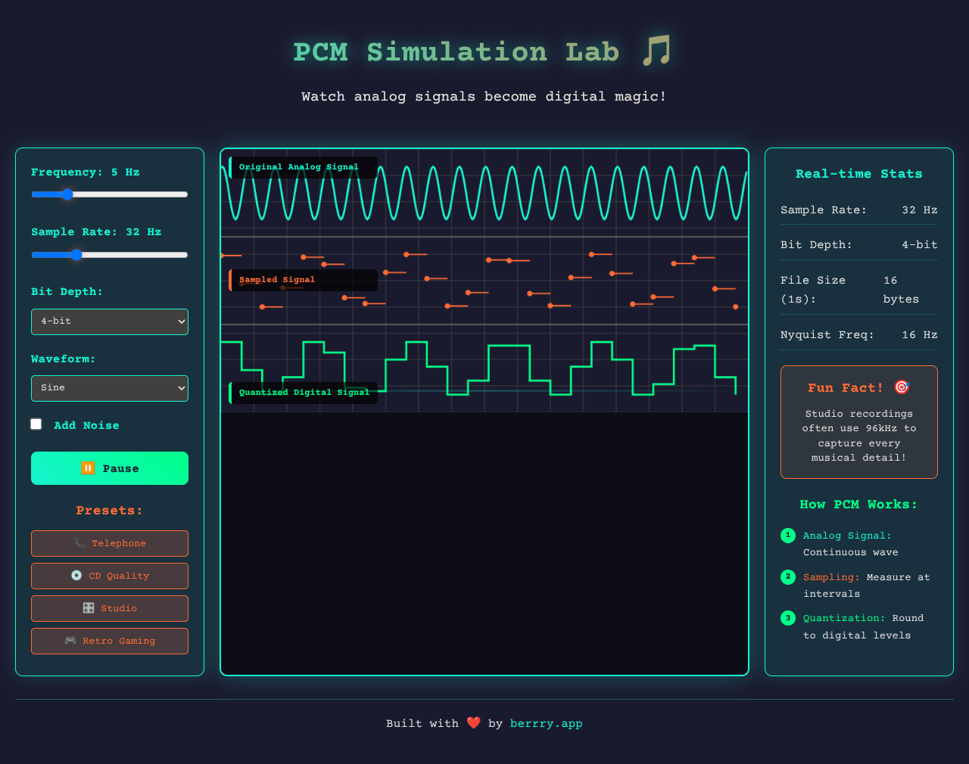Click the musical note icon in the page title

tap(658, 51)
